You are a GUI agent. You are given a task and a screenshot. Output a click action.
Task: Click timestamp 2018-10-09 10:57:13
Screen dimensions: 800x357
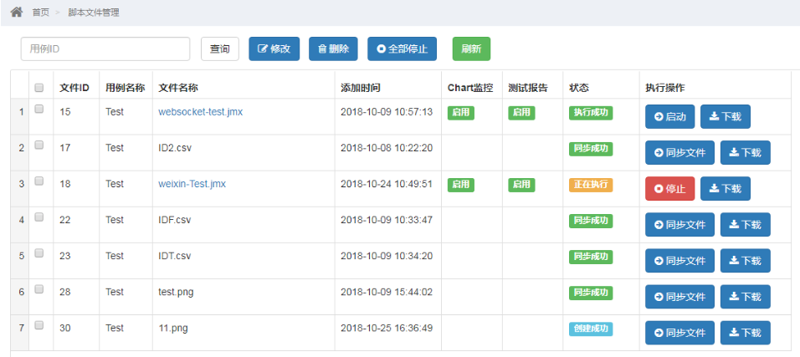[x=387, y=112]
